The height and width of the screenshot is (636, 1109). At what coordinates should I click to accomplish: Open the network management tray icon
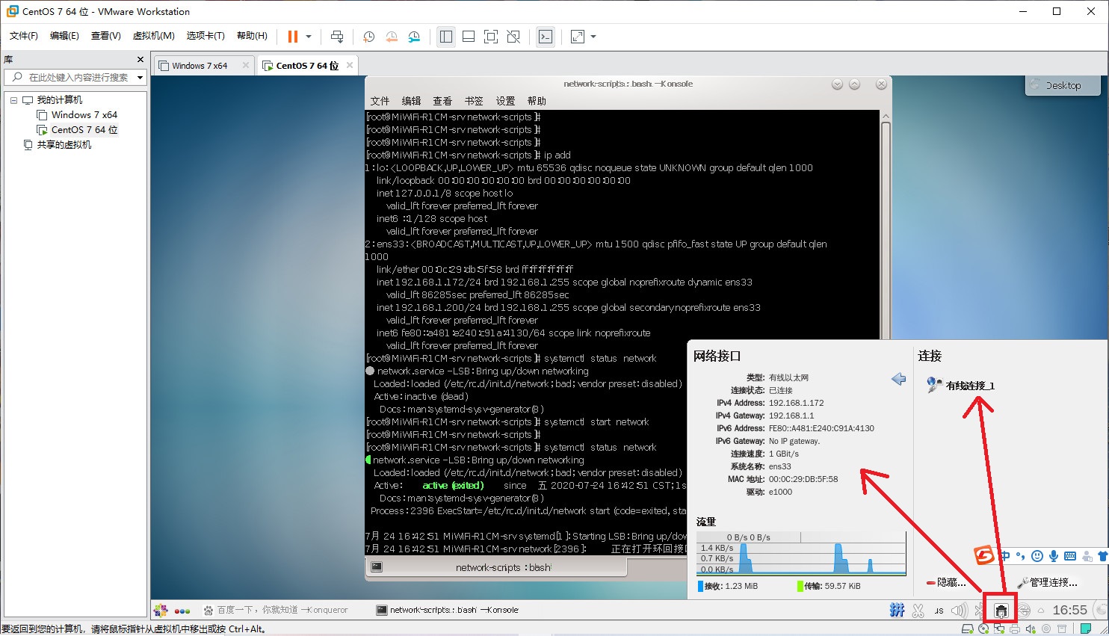point(1001,611)
